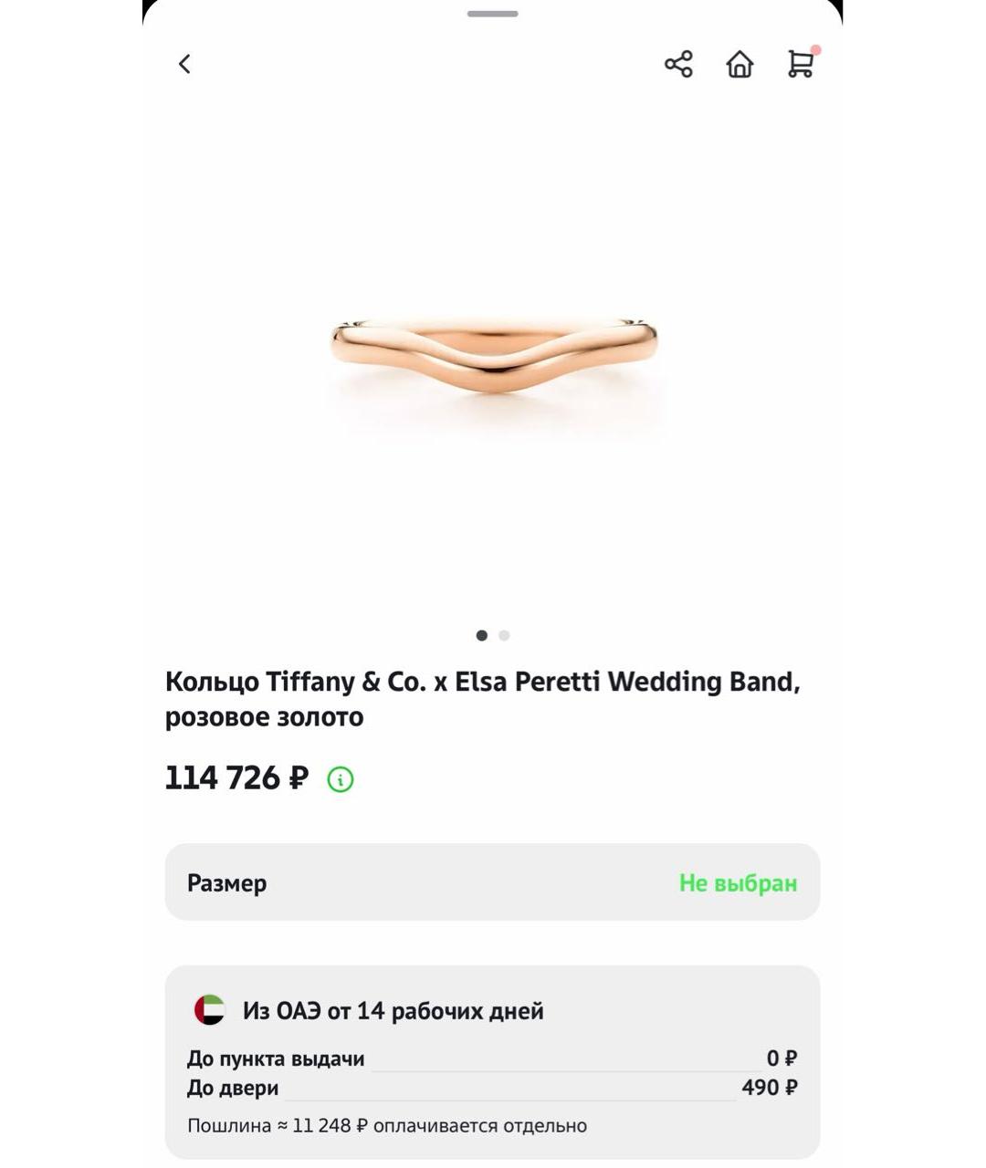Tap the green info icon next to price
This screenshot has height=1168, width=986.
tap(340, 779)
